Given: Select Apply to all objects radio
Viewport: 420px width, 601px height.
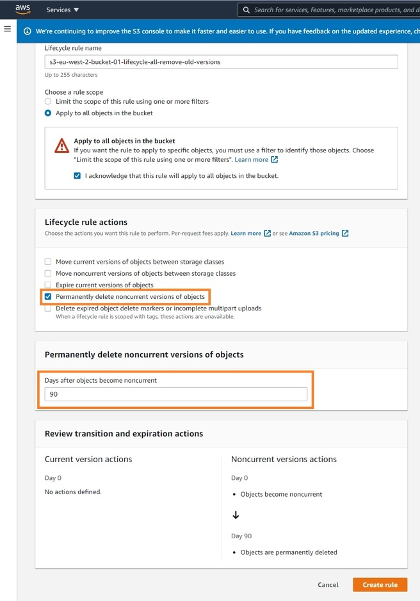Looking at the screenshot, I should pos(48,113).
